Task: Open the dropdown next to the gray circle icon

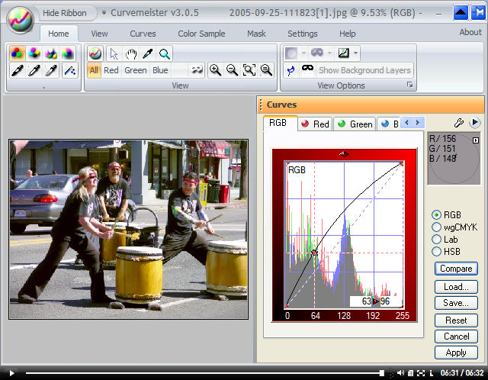Action: click(303, 53)
